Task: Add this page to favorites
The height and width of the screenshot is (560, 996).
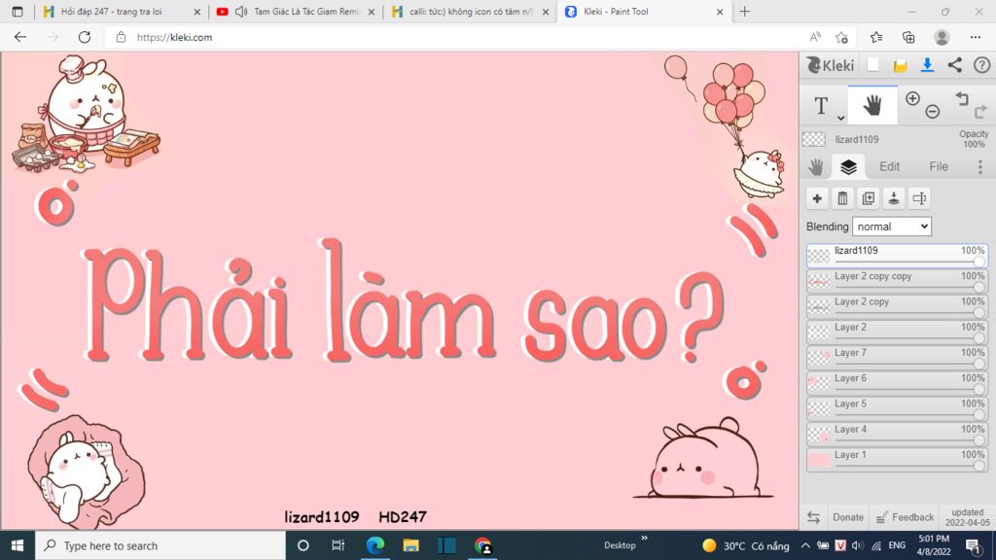Action: [841, 38]
